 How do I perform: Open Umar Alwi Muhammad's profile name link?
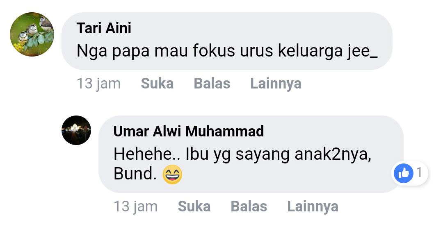coord(188,131)
